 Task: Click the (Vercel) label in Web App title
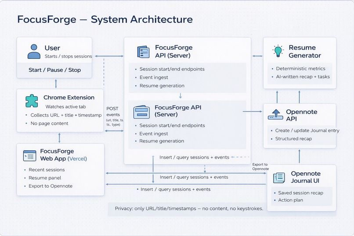(77, 159)
